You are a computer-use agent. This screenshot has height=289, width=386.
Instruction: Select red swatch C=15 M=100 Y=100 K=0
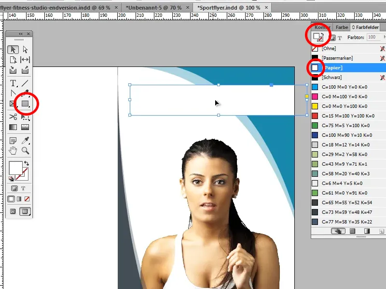tap(348, 116)
